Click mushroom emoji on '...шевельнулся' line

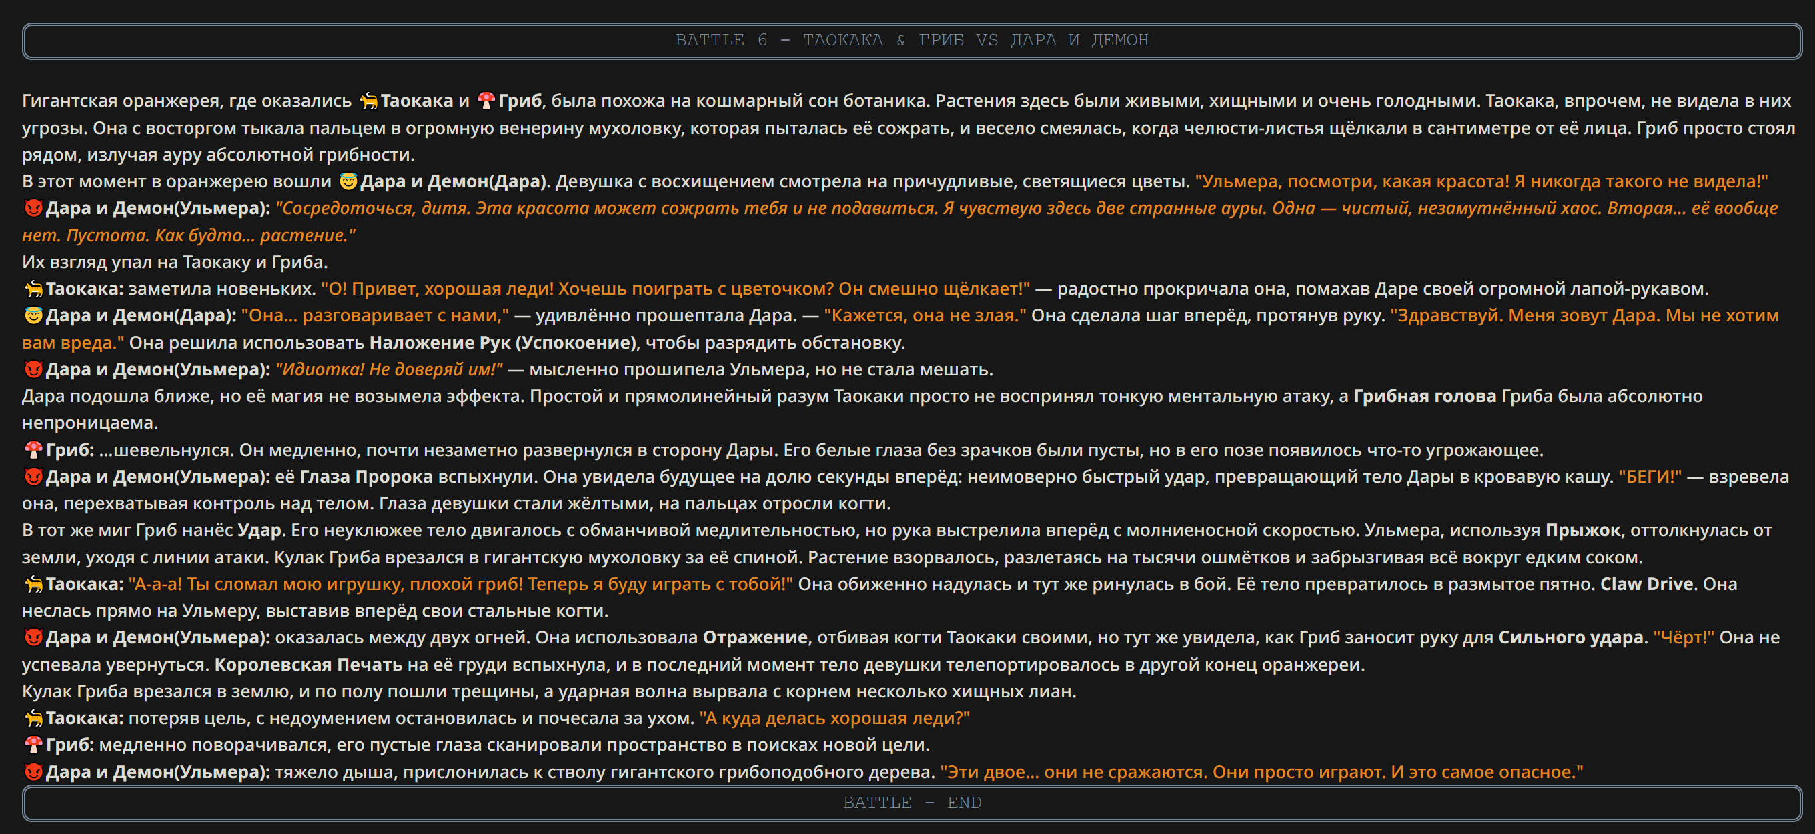click(x=33, y=450)
